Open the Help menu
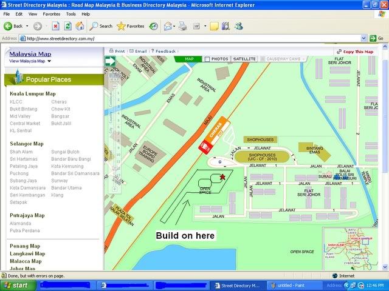 pyautogui.click(x=86, y=14)
